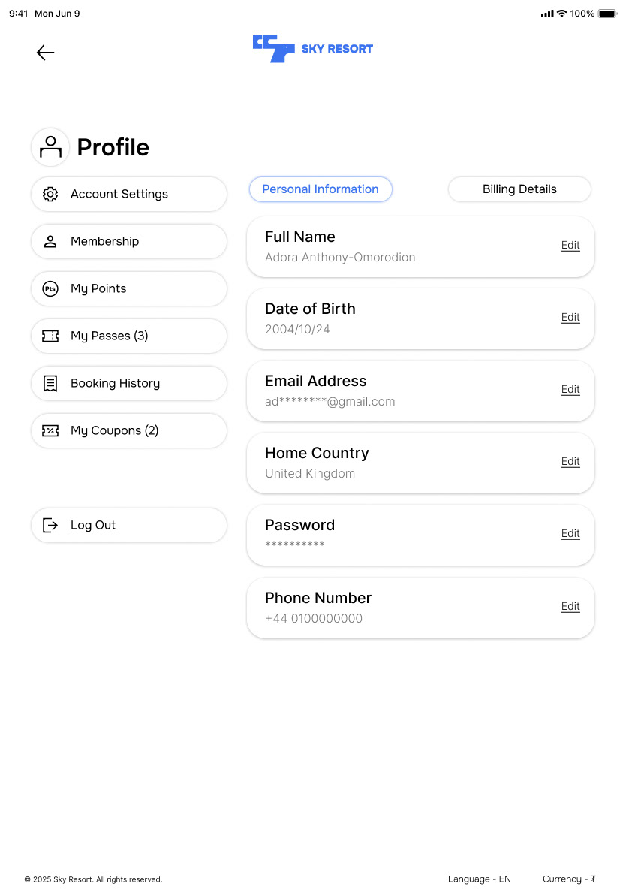
Task: Edit the Full Name field
Action: point(570,246)
